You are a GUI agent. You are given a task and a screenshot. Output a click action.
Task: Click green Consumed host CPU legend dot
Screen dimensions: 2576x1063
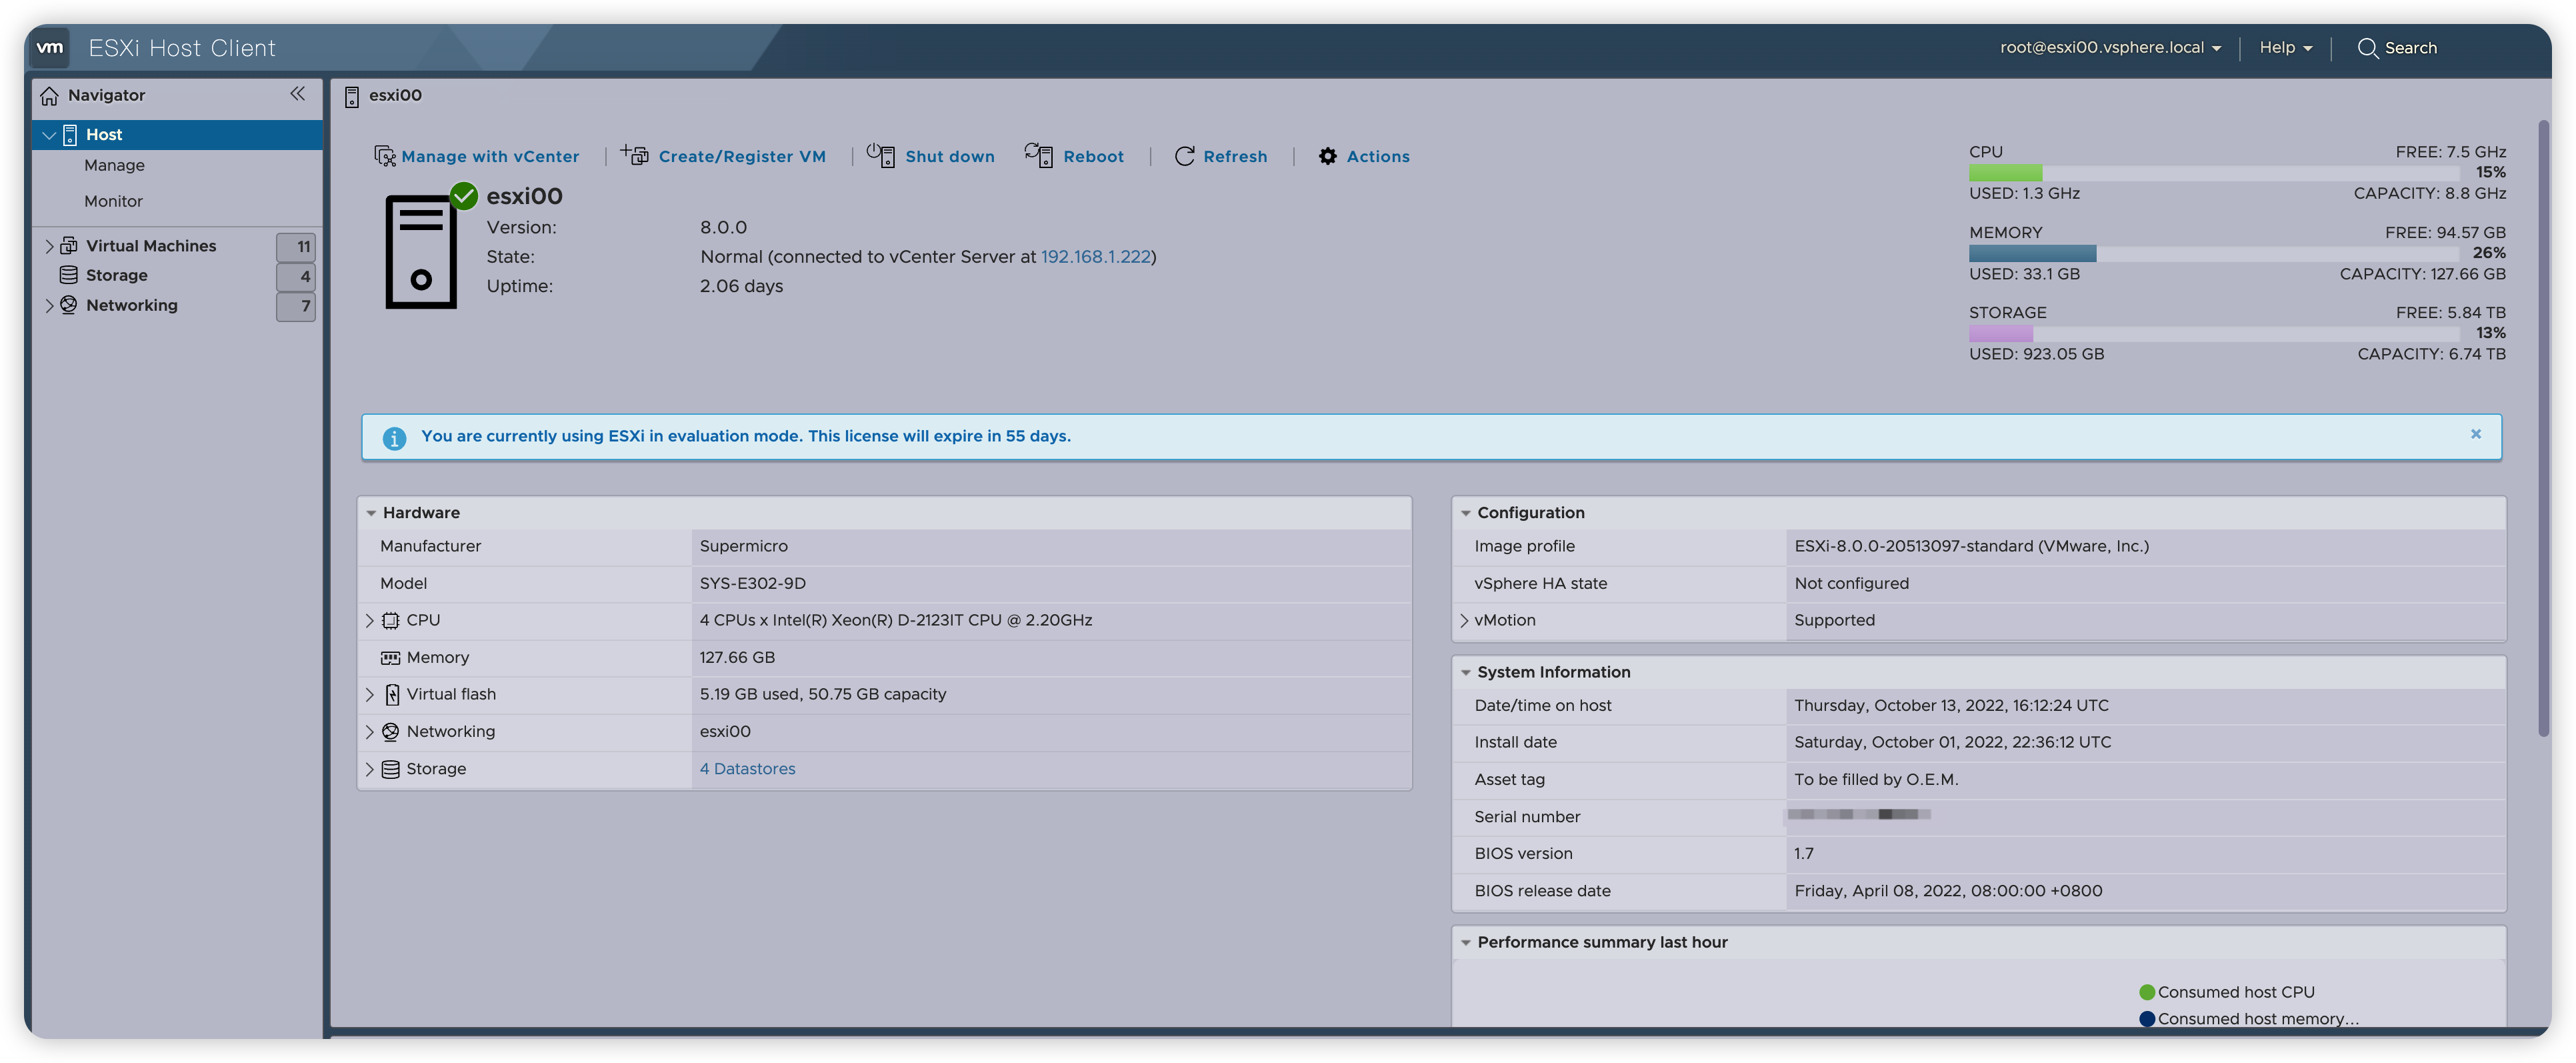(2147, 992)
